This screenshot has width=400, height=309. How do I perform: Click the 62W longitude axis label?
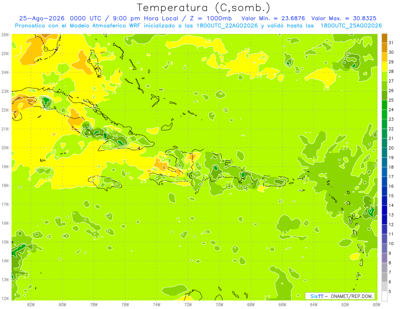pos(345,304)
